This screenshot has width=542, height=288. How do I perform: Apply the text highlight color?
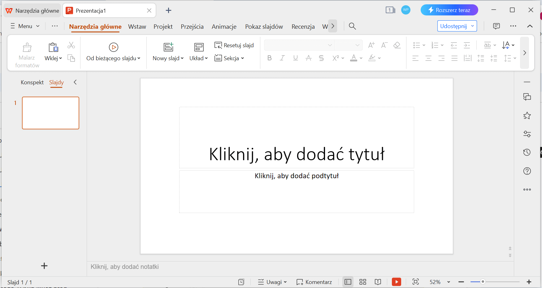[372, 58]
